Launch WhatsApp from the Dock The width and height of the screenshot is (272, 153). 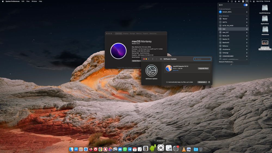pos(125,149)
